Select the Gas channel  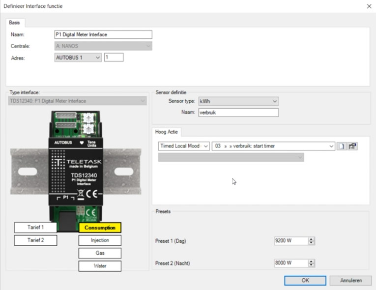pos(100,253)
